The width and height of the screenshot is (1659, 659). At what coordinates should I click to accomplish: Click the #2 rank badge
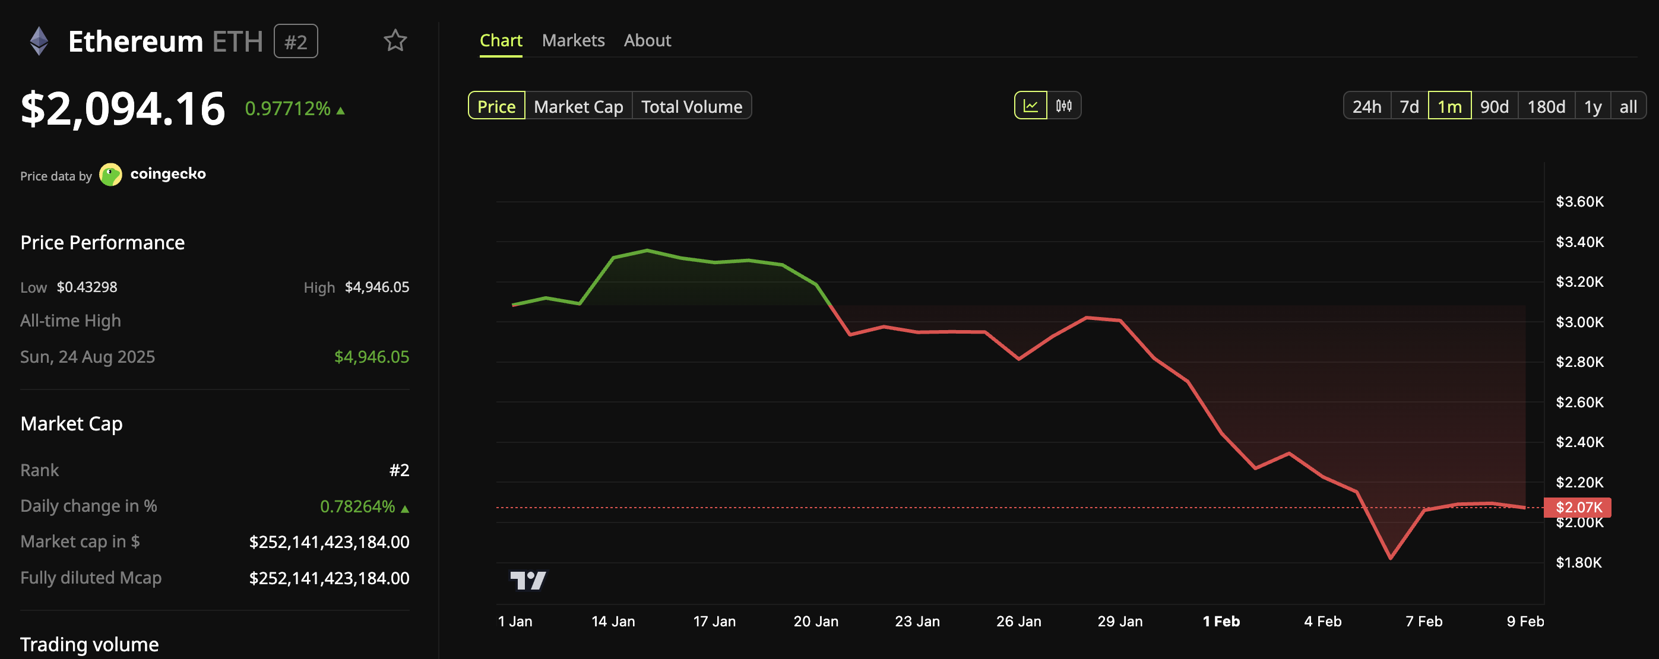click(x=295, y=40)
